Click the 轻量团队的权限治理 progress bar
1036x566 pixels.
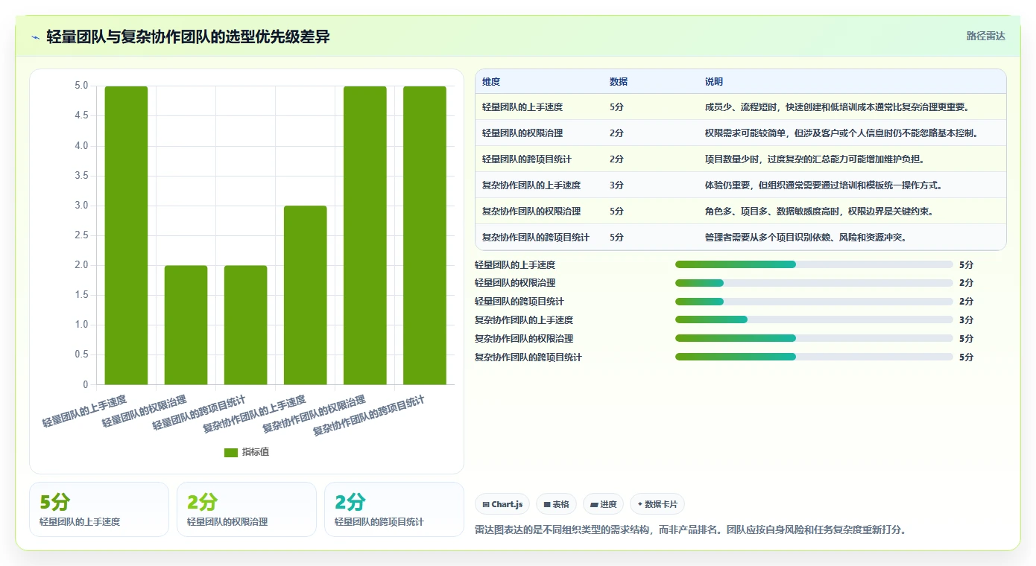coord(814,283)
